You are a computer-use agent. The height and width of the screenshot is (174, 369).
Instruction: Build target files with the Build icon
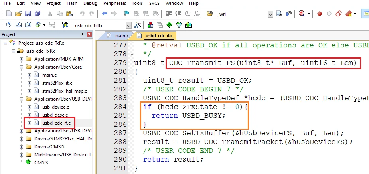pyautogui.click(x=18, y=25)
